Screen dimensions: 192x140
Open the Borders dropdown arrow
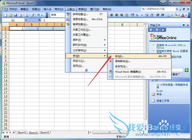[x=172, y=15]
